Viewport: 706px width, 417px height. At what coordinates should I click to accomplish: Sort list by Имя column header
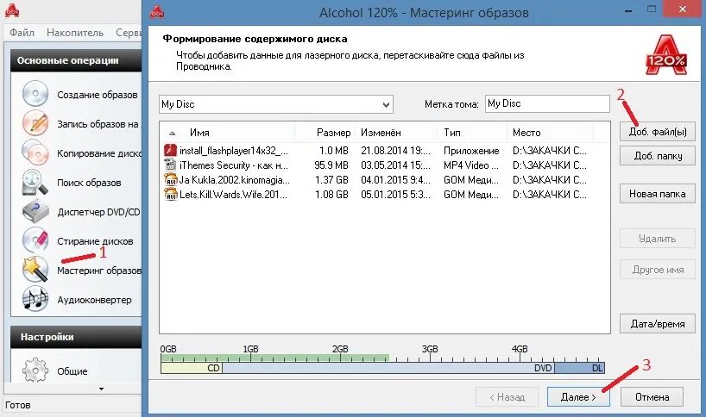pos(229,133)
